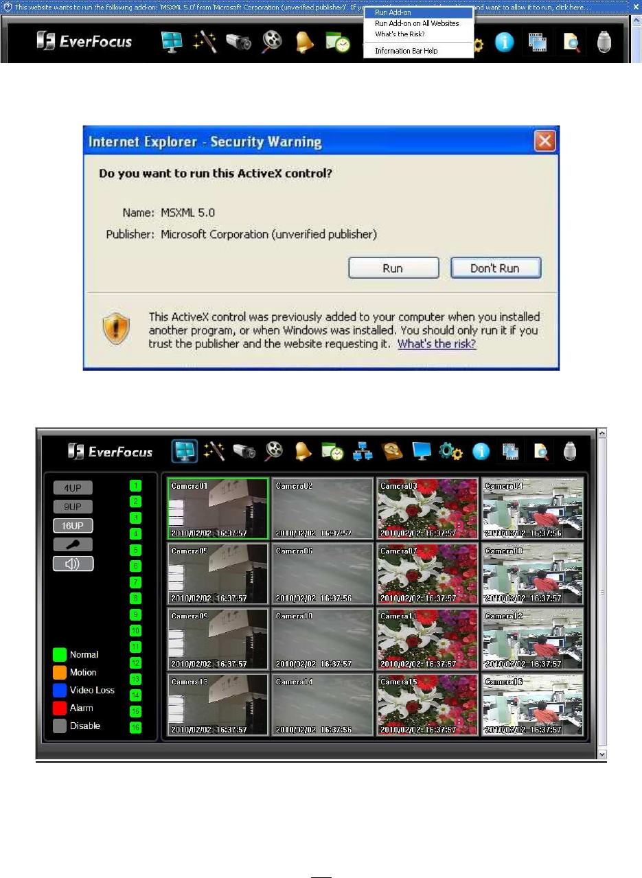Click film strip icon under the add-on info bar
Screen dimensions: 642x878
536,43
